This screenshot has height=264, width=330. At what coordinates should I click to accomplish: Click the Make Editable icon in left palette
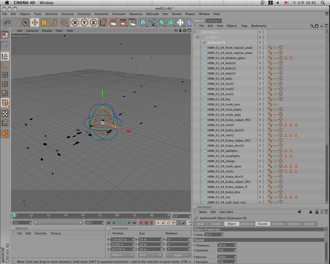5,45
